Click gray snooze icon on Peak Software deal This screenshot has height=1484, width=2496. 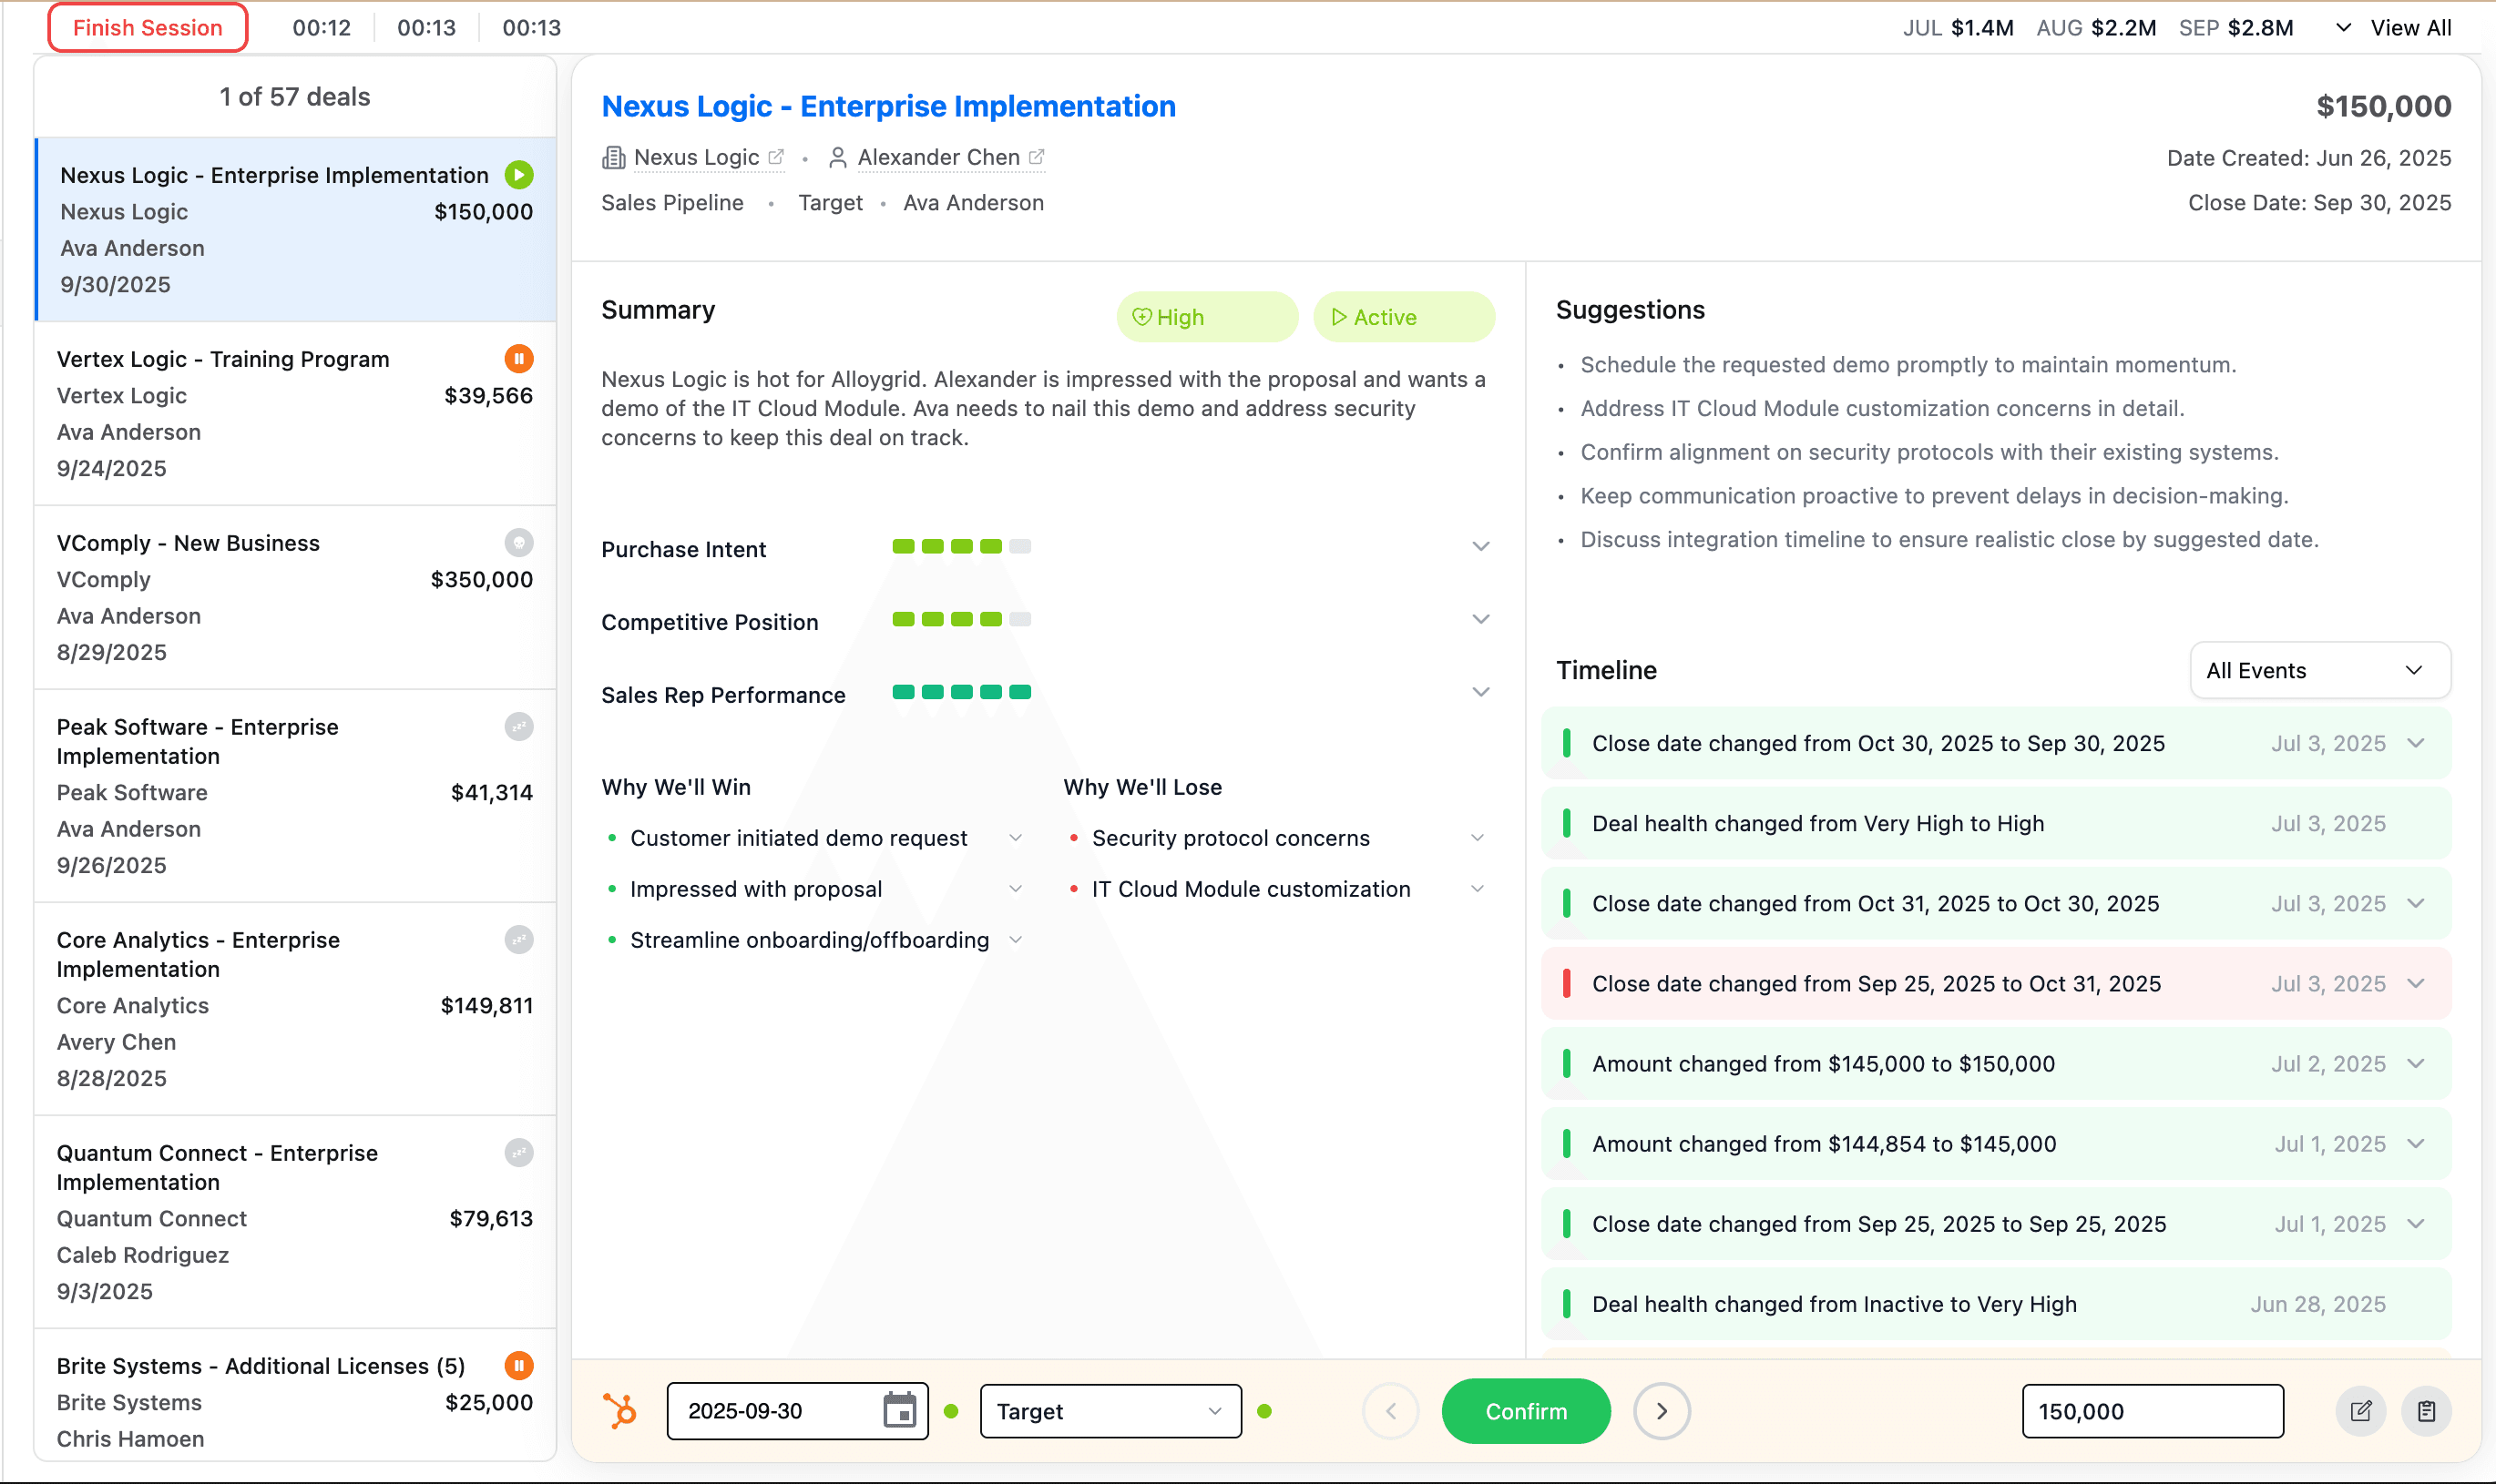[518, 726]
